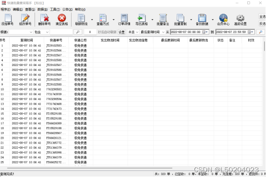Click the 时效 column header
This screenshot has height=177, width=266.
[x=251, y=40]
